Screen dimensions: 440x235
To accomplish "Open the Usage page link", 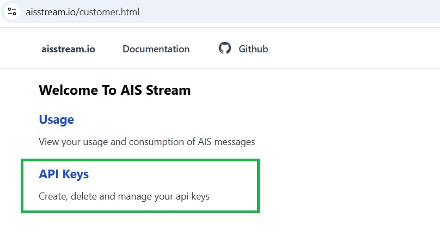I will pos(56,119).
